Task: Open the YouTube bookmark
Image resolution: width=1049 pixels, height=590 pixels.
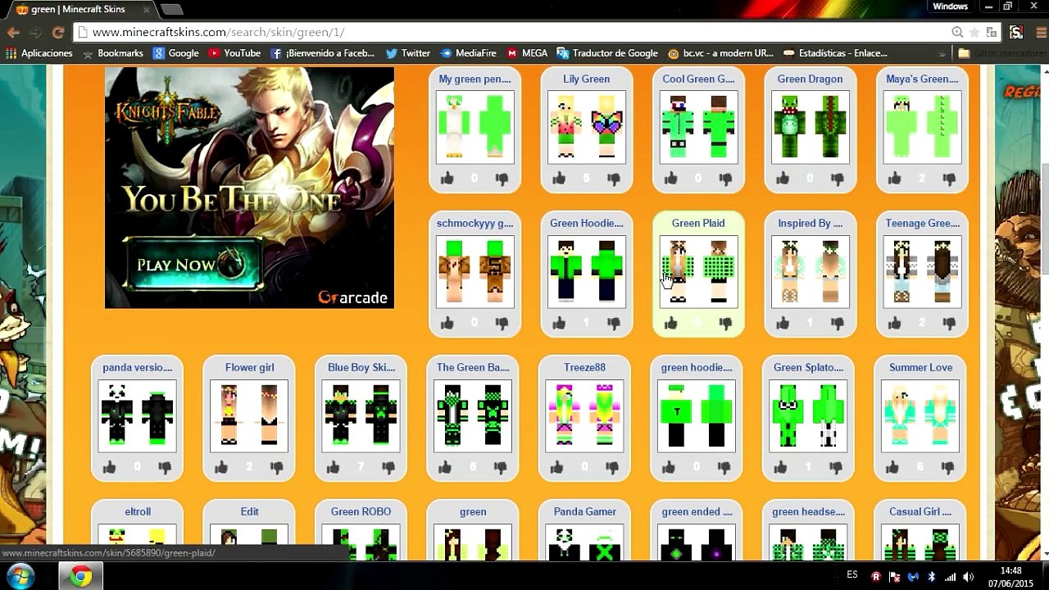Action: coord(234,53)
